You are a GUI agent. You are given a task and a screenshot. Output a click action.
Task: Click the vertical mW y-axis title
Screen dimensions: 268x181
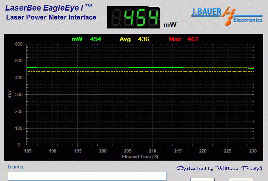10,95
